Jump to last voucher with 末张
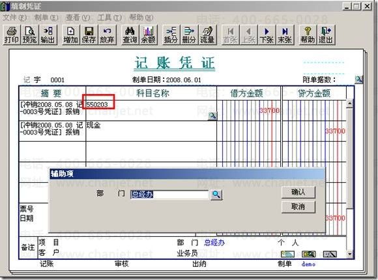Image resolution: width=378 pixels, height=280 pixels. click(285, 35)
